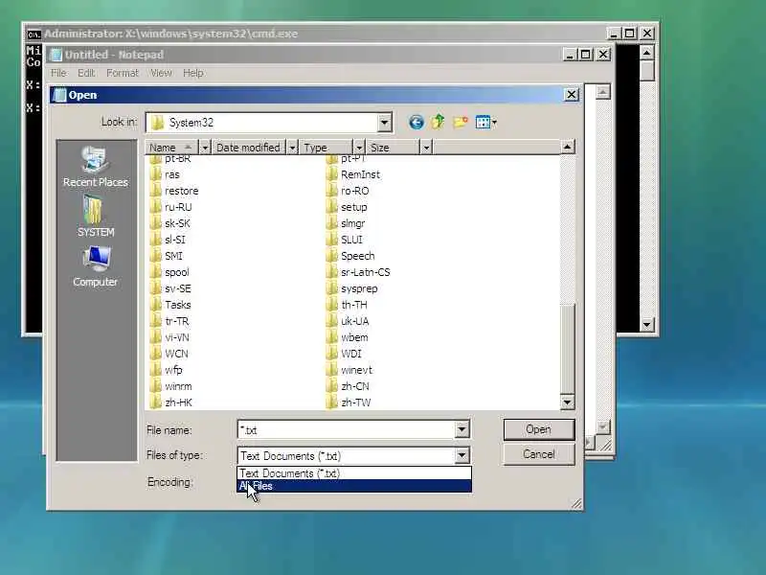The height and width of the screenshot is (575, 766).
Task: Select the ras folder
Action: [x=165, y=174]
